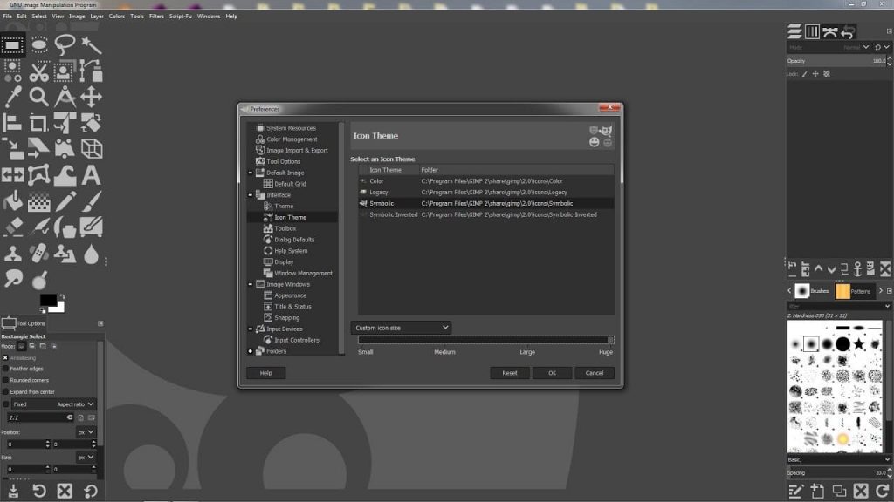The height and width of the screenshot is (502, 894).
Task: Select the Heal bandage tool
Action: pos(38,254)
